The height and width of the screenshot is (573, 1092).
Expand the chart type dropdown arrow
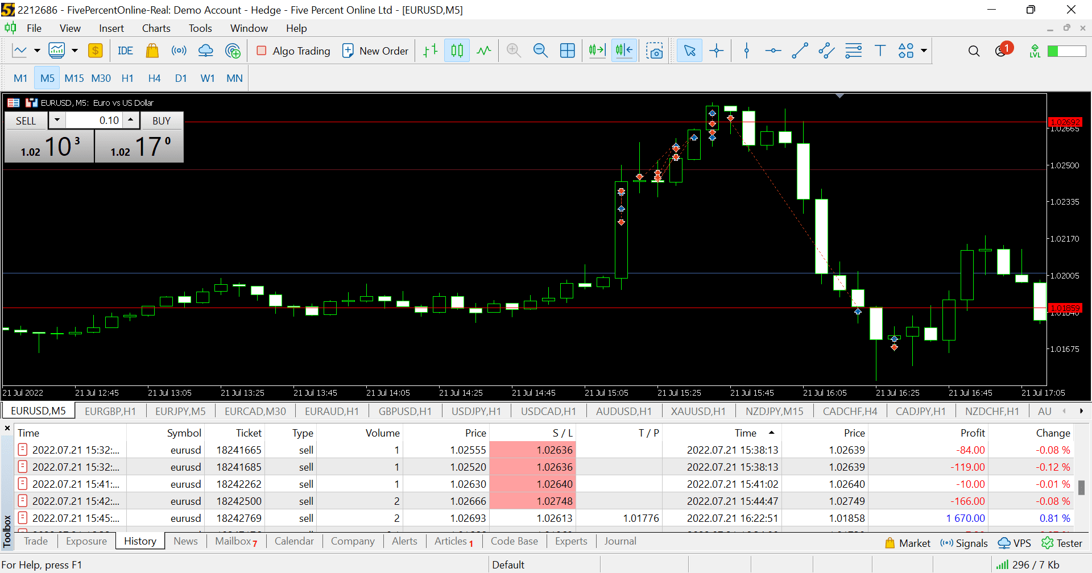coord(37,51)
